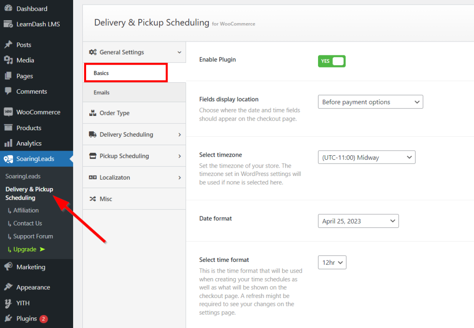474x328 pixels.
Task: Click the Pickup Scheduling store icon
Action: click(93, 156)
